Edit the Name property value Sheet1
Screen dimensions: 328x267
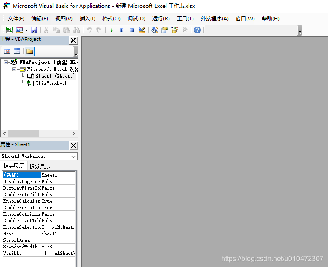tap(58, 234)
